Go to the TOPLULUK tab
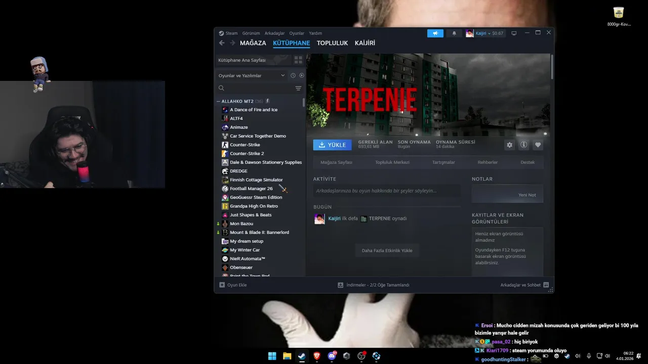648x364 pixels. point(333,43)
